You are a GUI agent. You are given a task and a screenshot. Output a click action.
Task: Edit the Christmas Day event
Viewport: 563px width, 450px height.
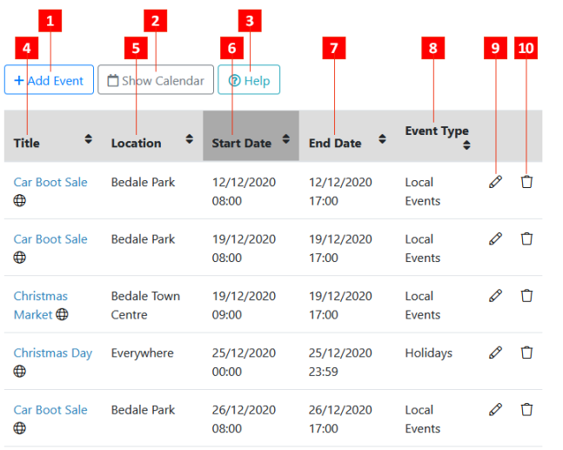[x=495, y=353]
